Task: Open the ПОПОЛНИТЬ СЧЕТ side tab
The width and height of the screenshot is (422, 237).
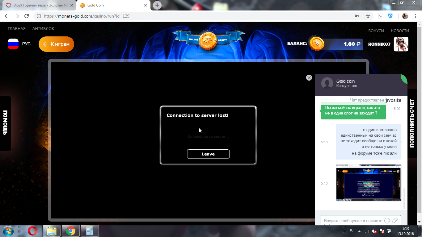Action: [412, 123]
